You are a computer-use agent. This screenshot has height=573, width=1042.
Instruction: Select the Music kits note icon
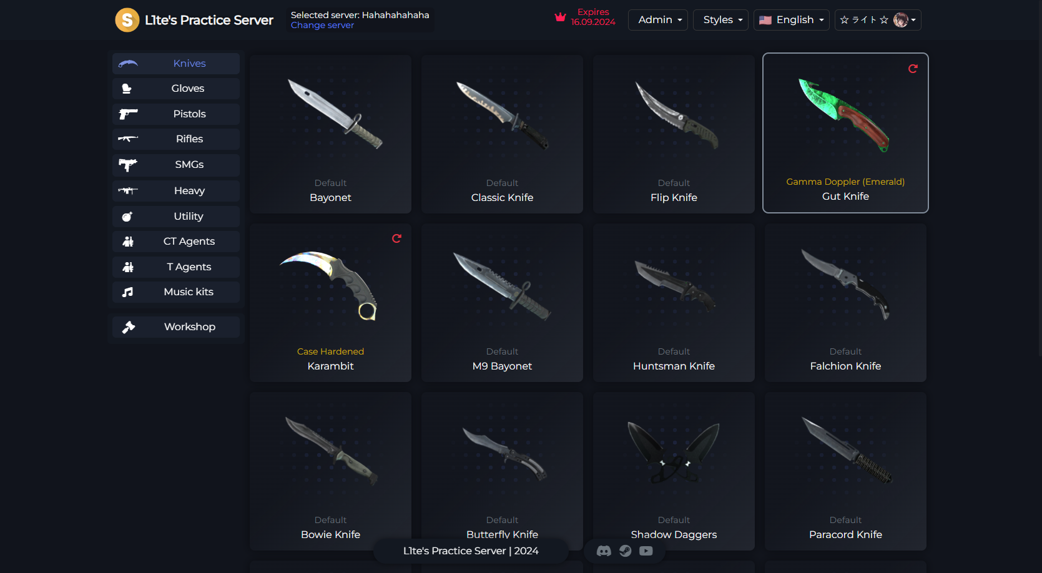click(128, 292)
